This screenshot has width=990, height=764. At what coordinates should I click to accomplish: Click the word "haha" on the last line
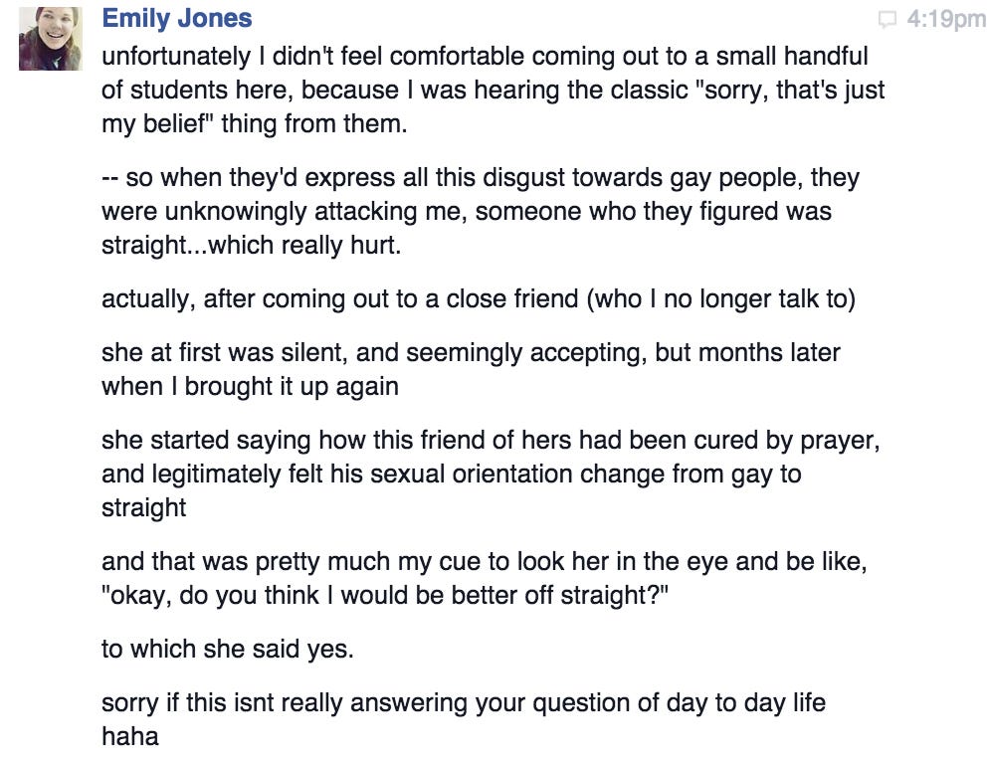pos(130,736)
